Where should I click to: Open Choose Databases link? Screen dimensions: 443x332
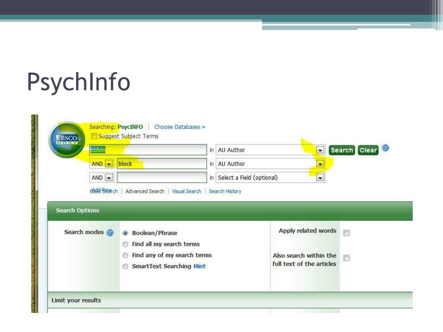click(180, 127)
